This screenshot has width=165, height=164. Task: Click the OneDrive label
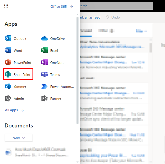click(x=57, y=39)
